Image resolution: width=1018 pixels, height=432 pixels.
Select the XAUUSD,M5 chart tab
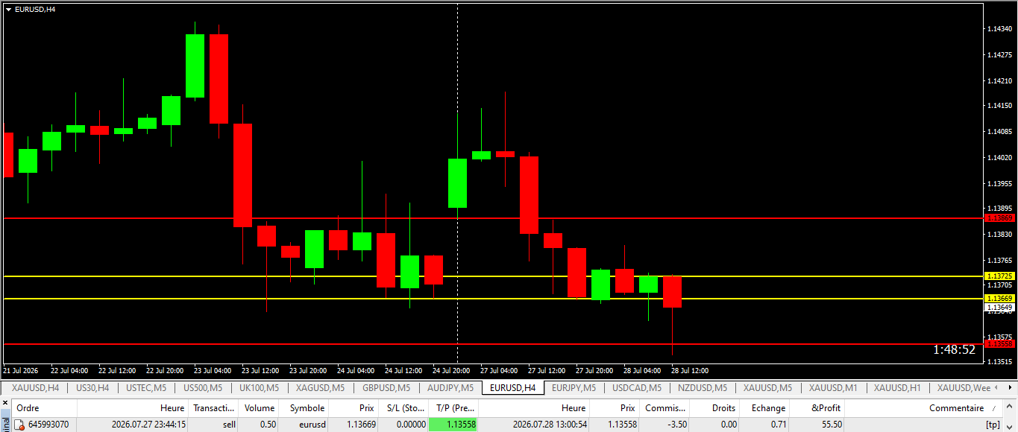tap(767, 388)
